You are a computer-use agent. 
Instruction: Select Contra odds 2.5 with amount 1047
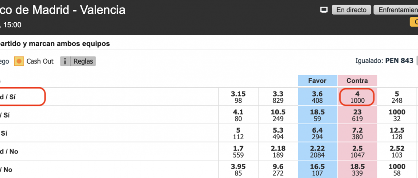(x=357, y=152)
